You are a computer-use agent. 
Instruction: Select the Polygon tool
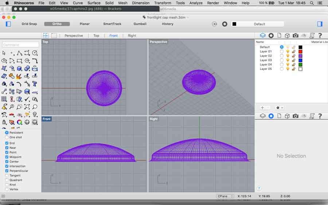tap(27, 60)
